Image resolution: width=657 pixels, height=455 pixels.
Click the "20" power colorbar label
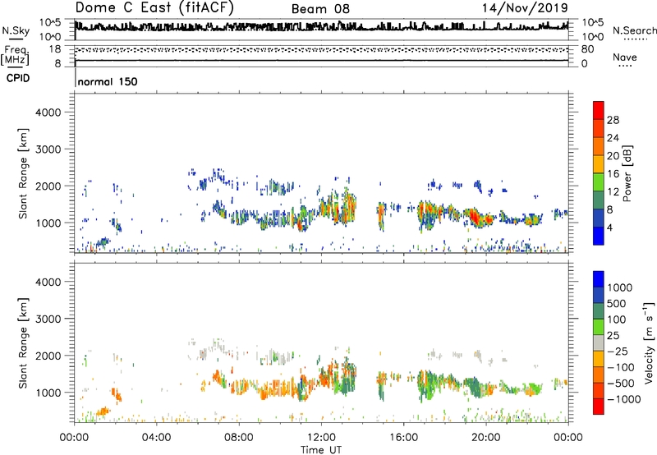pos(613,156)
